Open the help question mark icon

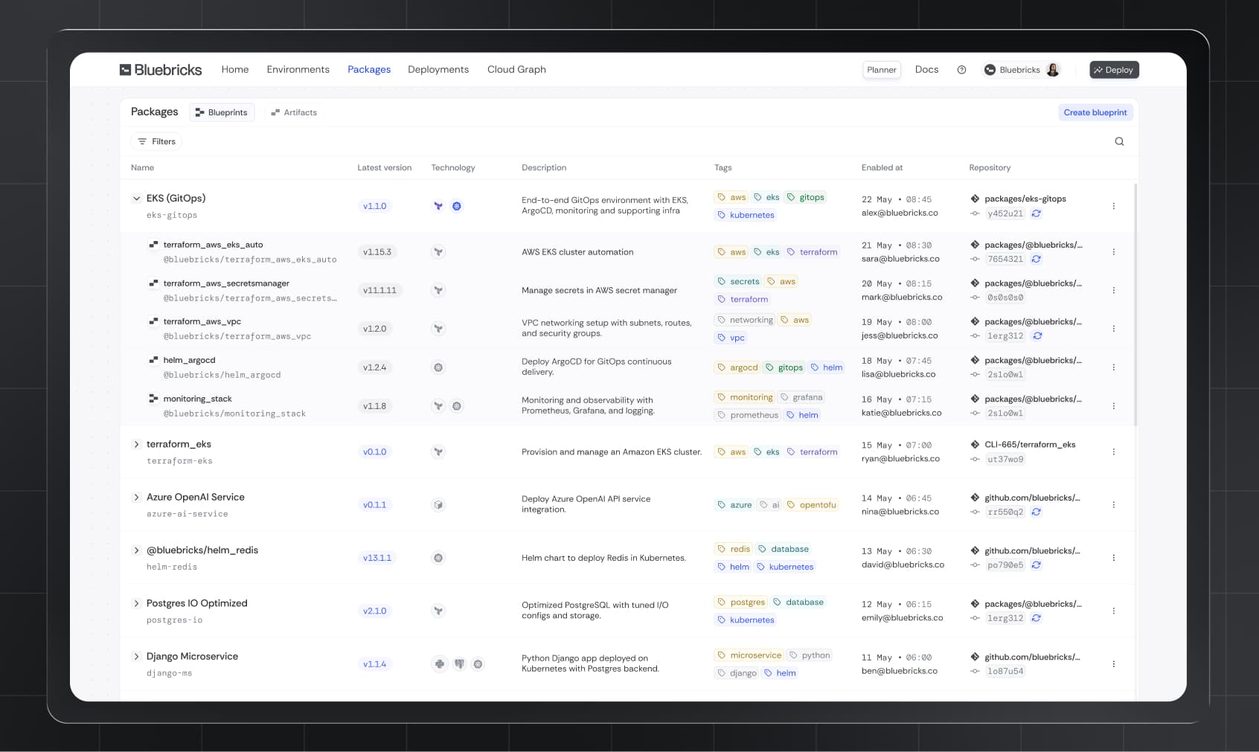click(x=961, y=70)
